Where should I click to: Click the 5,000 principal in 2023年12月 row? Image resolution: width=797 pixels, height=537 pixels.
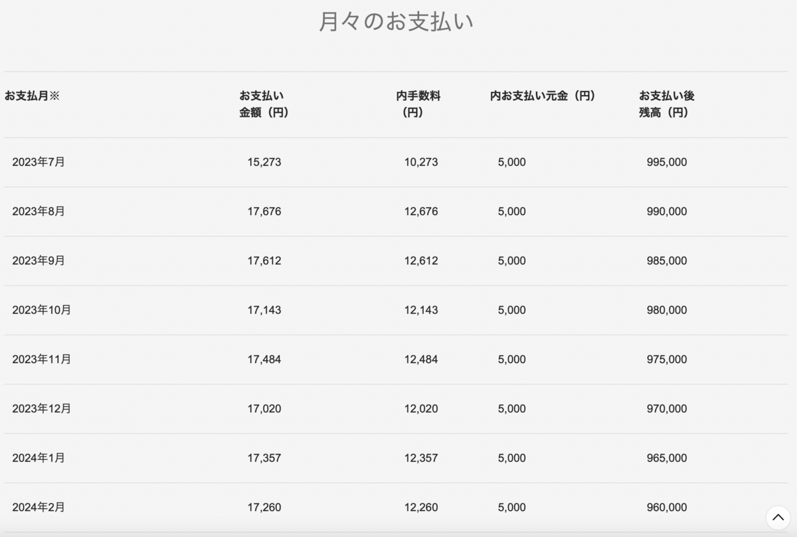click(x=511, y=409)
